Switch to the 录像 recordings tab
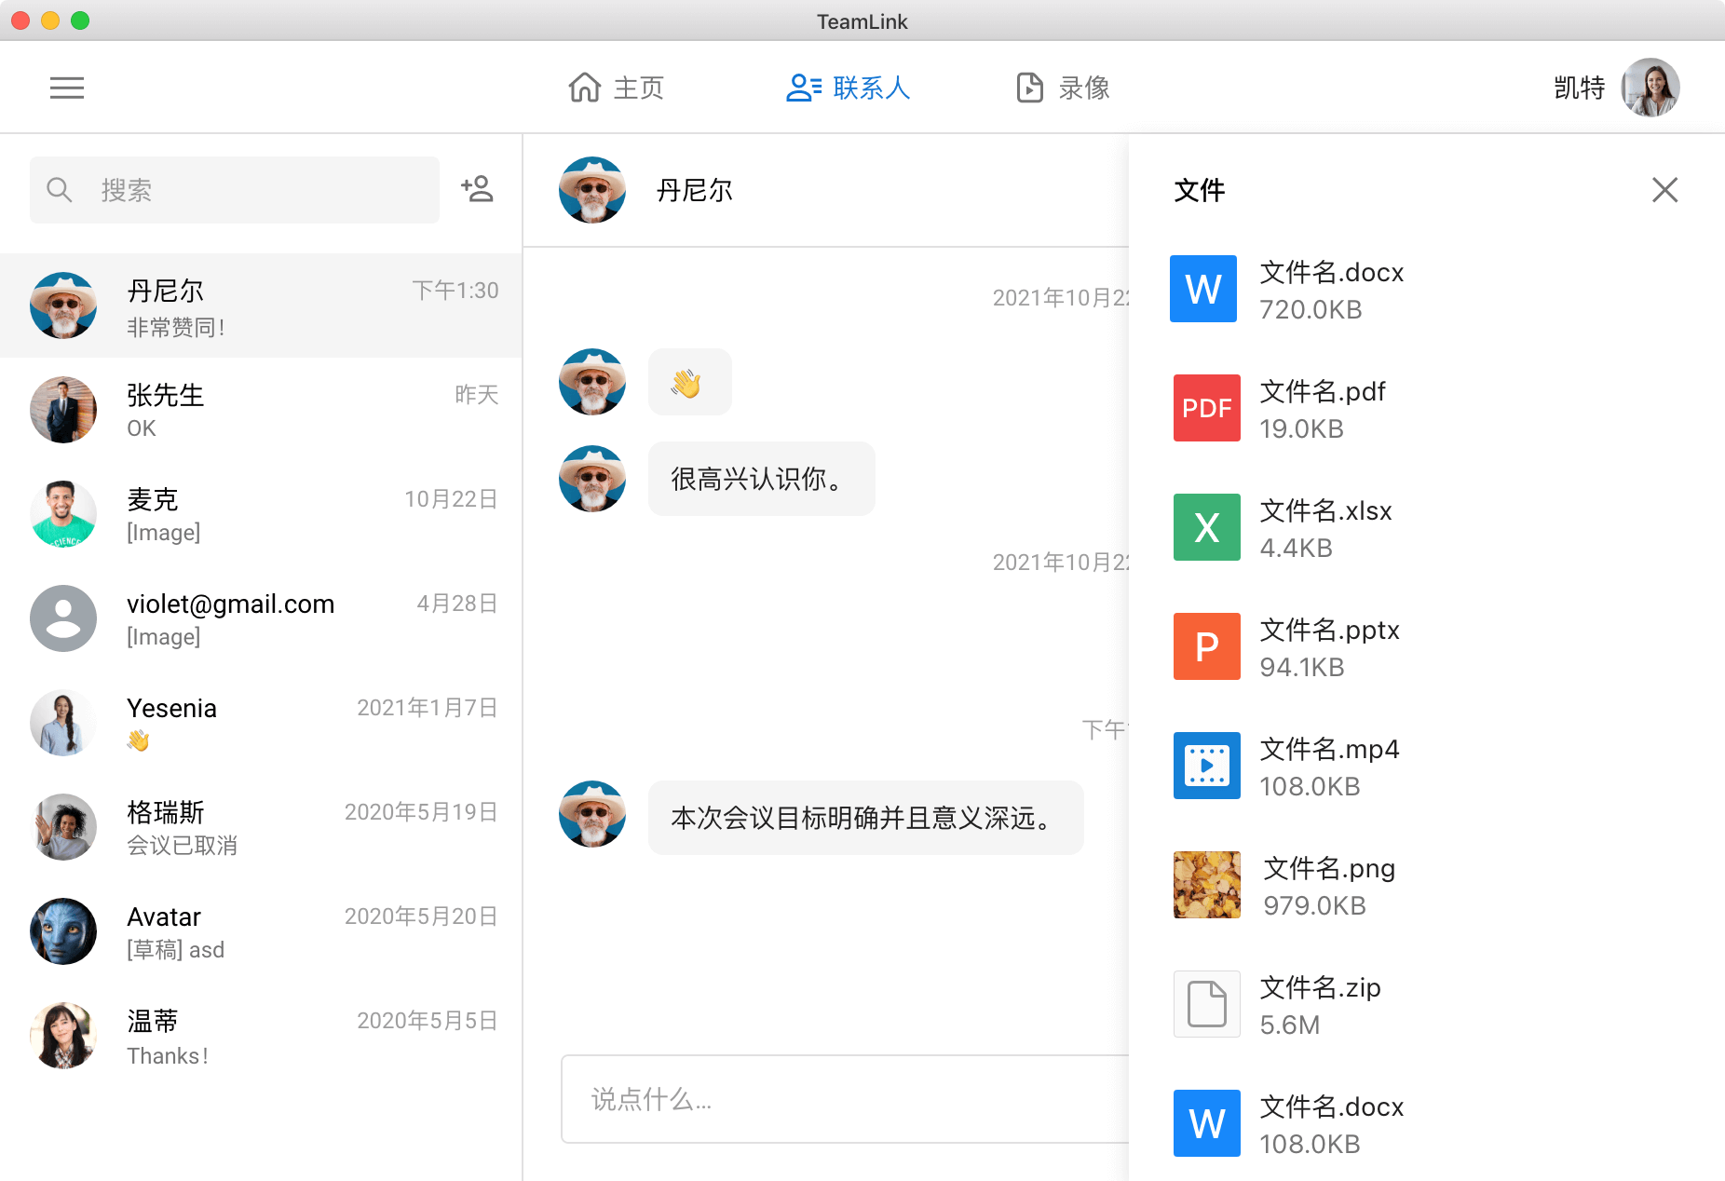Viewport: 1725px width, 1181px height. [x=1063, y=88]
